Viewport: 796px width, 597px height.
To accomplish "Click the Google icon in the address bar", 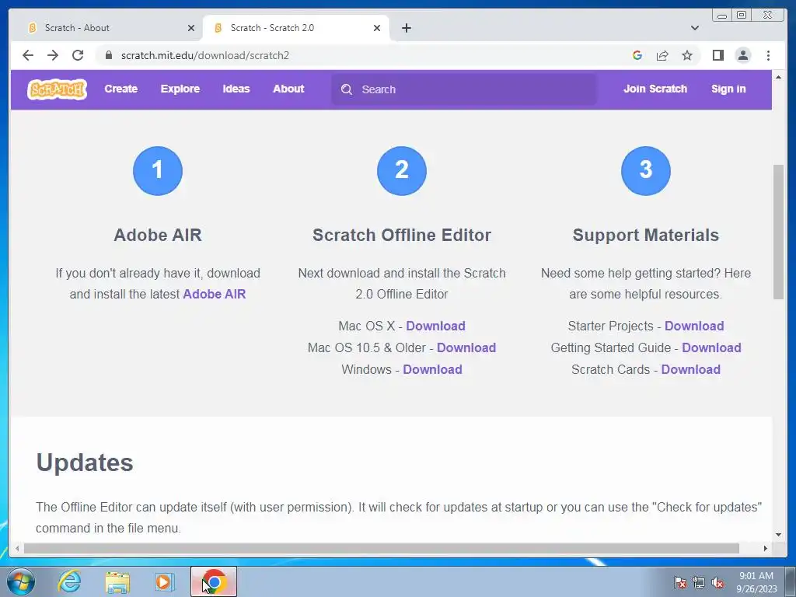I will point(637,55).
